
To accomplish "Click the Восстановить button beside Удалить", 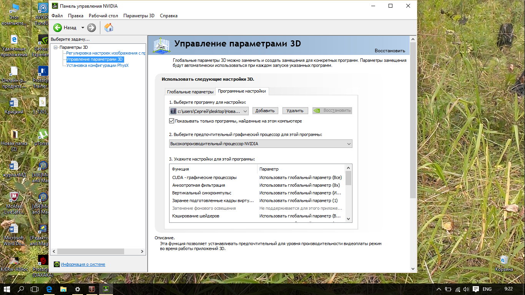I will [332, 111].
